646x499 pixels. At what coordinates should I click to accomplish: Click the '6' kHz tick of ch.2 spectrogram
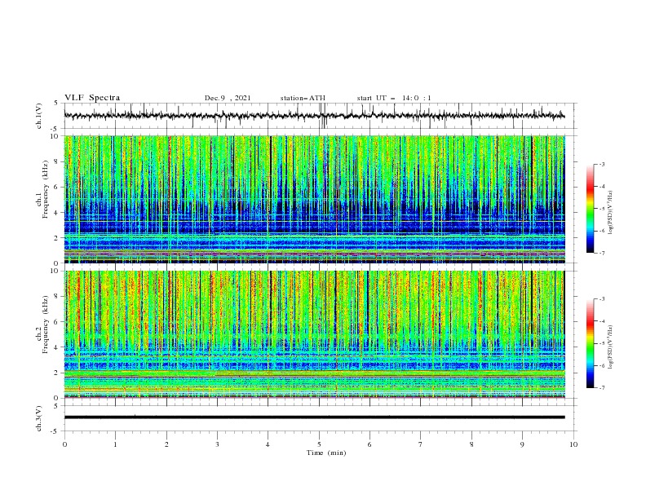[x=57, y=322]
